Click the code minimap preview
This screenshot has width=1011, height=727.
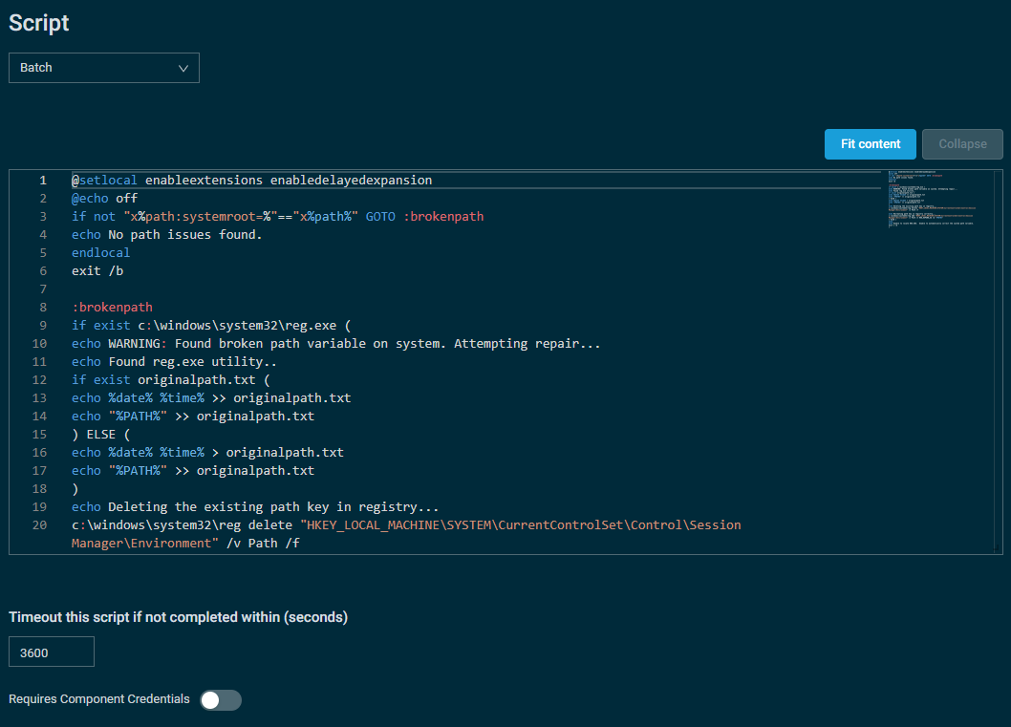click(x=932, y=199)
